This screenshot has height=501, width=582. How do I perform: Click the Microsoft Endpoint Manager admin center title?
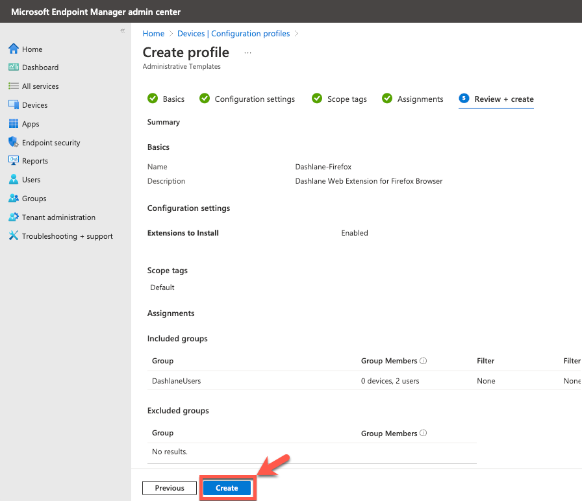tap(95, 12)
